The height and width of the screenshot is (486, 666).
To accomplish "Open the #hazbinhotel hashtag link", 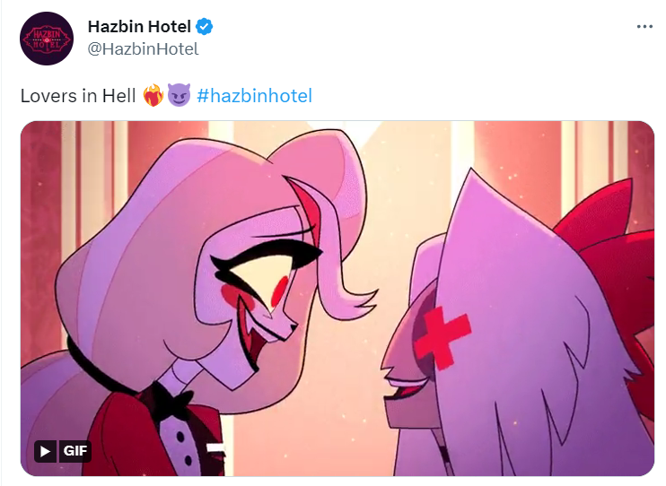I will (254, 96).
